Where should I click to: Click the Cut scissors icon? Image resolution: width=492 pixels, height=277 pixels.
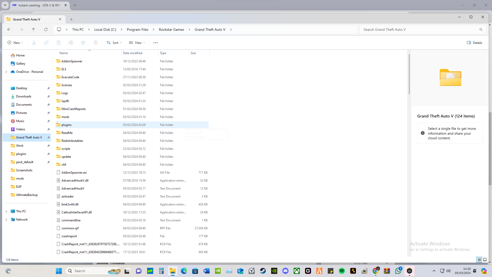click(x=34, y=43)
